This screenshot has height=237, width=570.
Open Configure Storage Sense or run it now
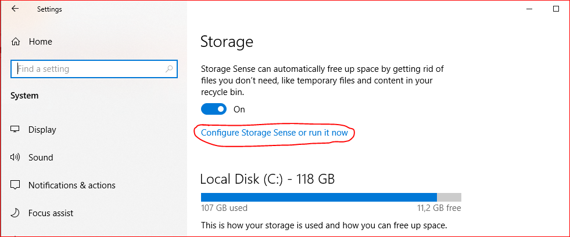pos(274,133)
